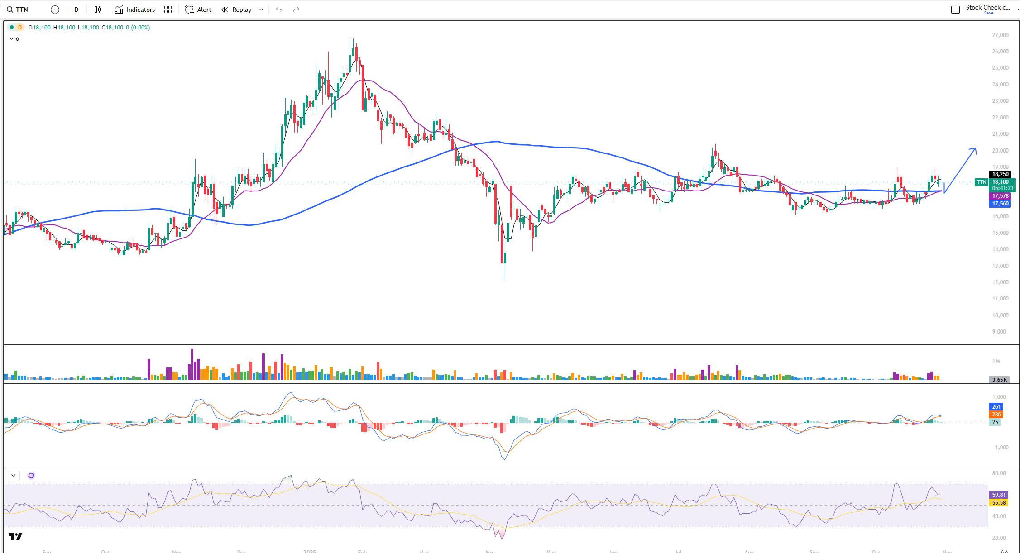Open the Indicators dialog

135,10
